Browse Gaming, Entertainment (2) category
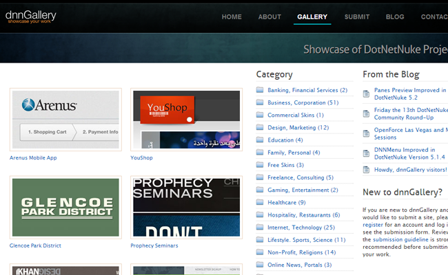 303,190
